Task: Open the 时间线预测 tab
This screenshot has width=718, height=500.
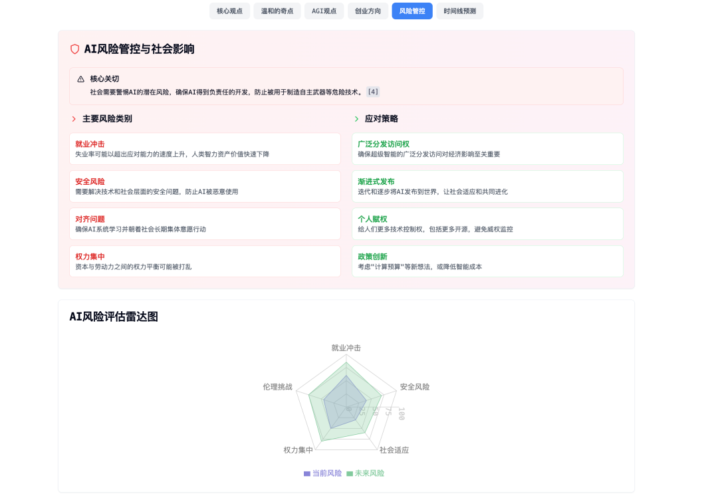Action: [459, 11]
